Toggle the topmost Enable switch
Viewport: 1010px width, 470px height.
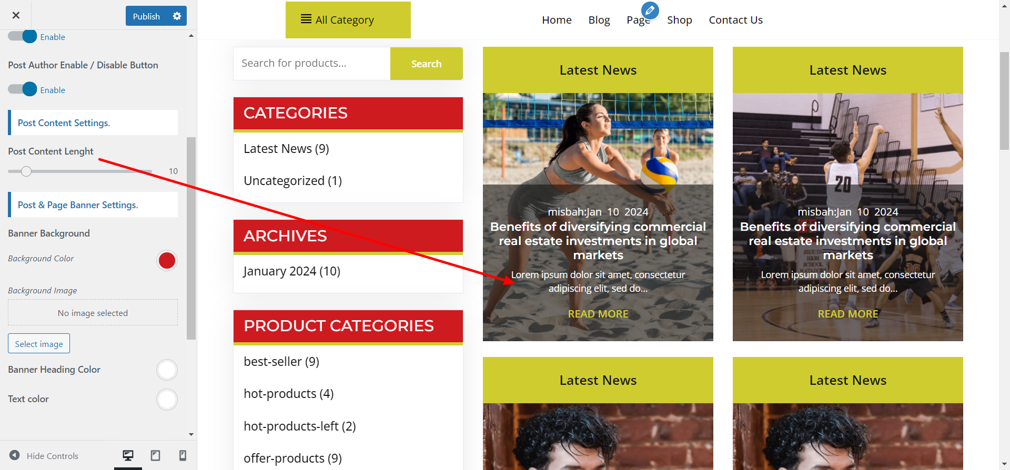(23, 36)
